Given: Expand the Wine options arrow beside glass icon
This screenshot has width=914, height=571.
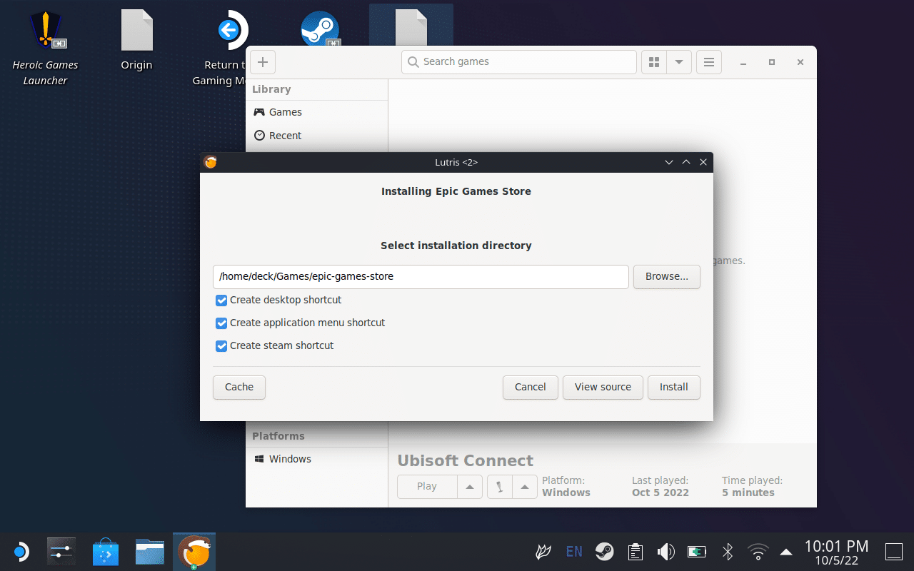Looking at the screenshot, I should pyautogui.click(x=525, y=487).
